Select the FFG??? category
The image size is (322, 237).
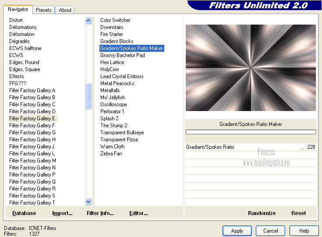click(x=18, y=83)
